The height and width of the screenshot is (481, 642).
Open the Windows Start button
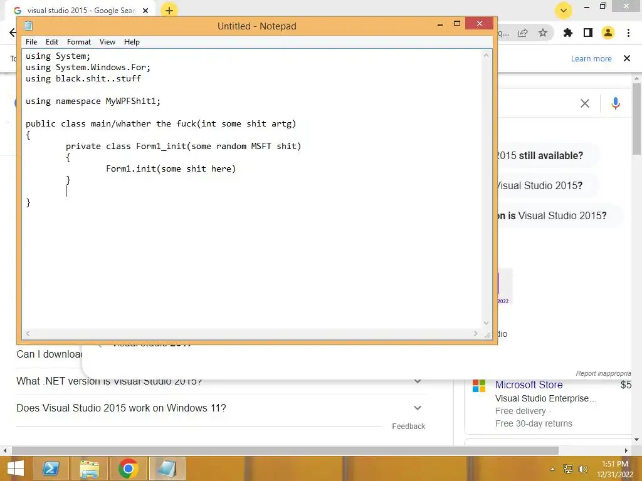[x=15, y=468]
